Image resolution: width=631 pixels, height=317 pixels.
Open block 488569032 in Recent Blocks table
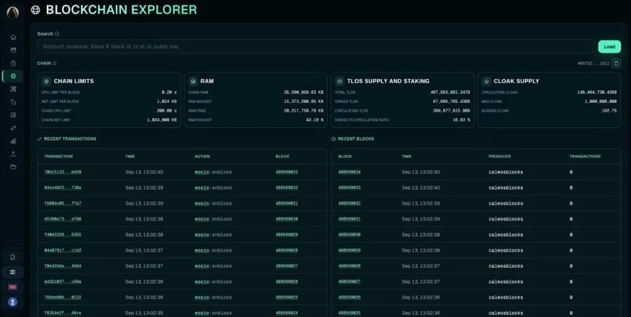pyautogui.click(x=349, y=203)
